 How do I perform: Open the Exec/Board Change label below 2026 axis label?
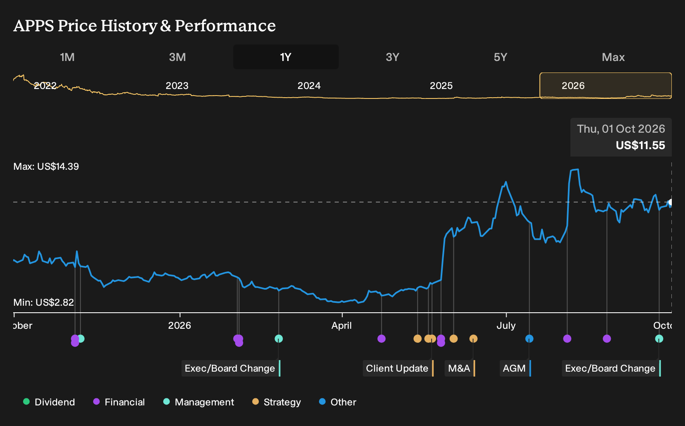click(x=231, y=368)
